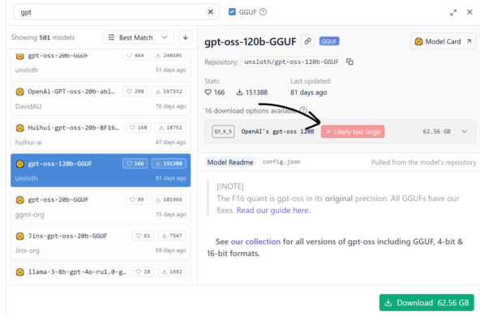
Task: Click Hugging Face emoji on Jinx model
Action: tap(20, 236)
